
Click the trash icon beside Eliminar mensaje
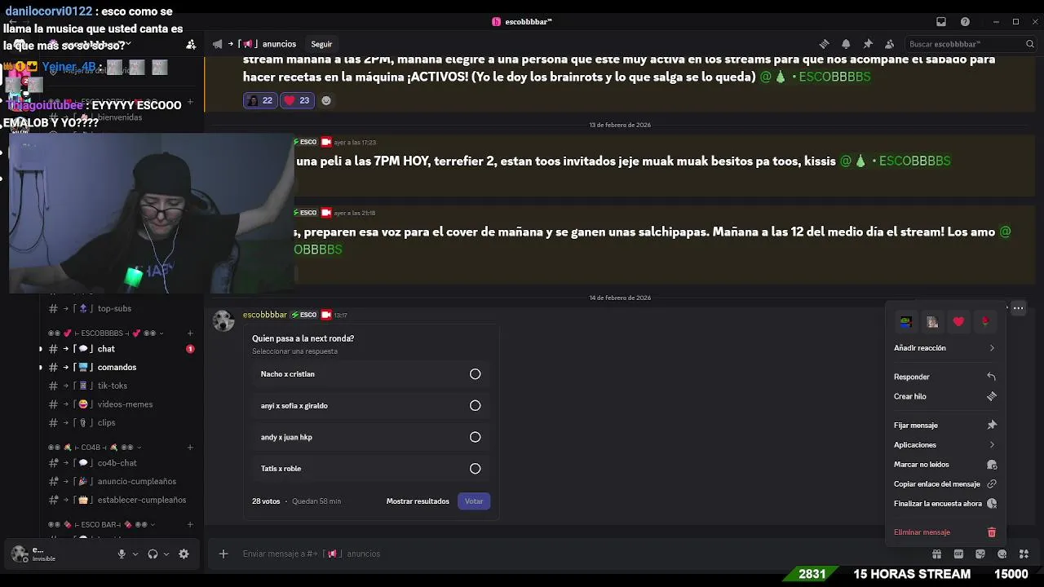coord(992,532)
